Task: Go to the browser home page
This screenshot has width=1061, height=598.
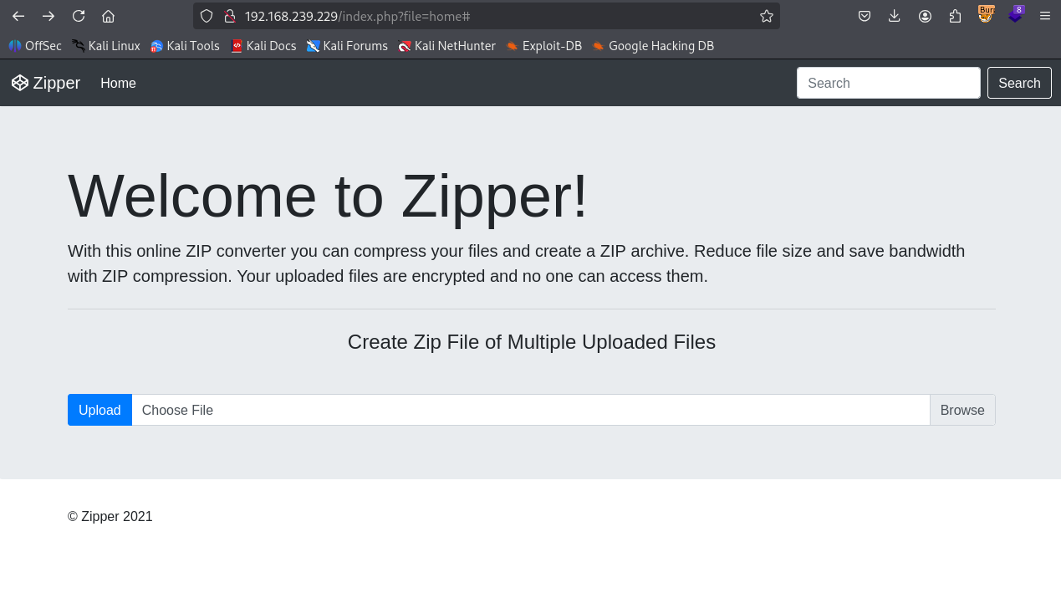Action: tap(108, 16)
